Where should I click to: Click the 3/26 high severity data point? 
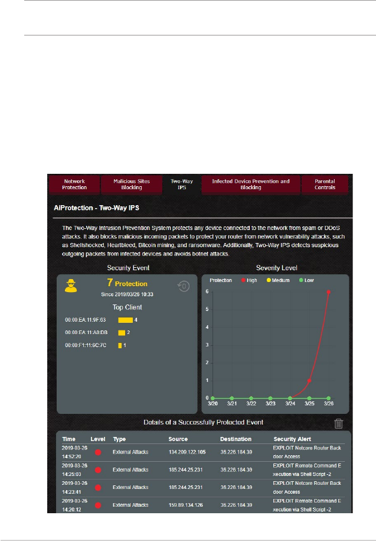328,292
